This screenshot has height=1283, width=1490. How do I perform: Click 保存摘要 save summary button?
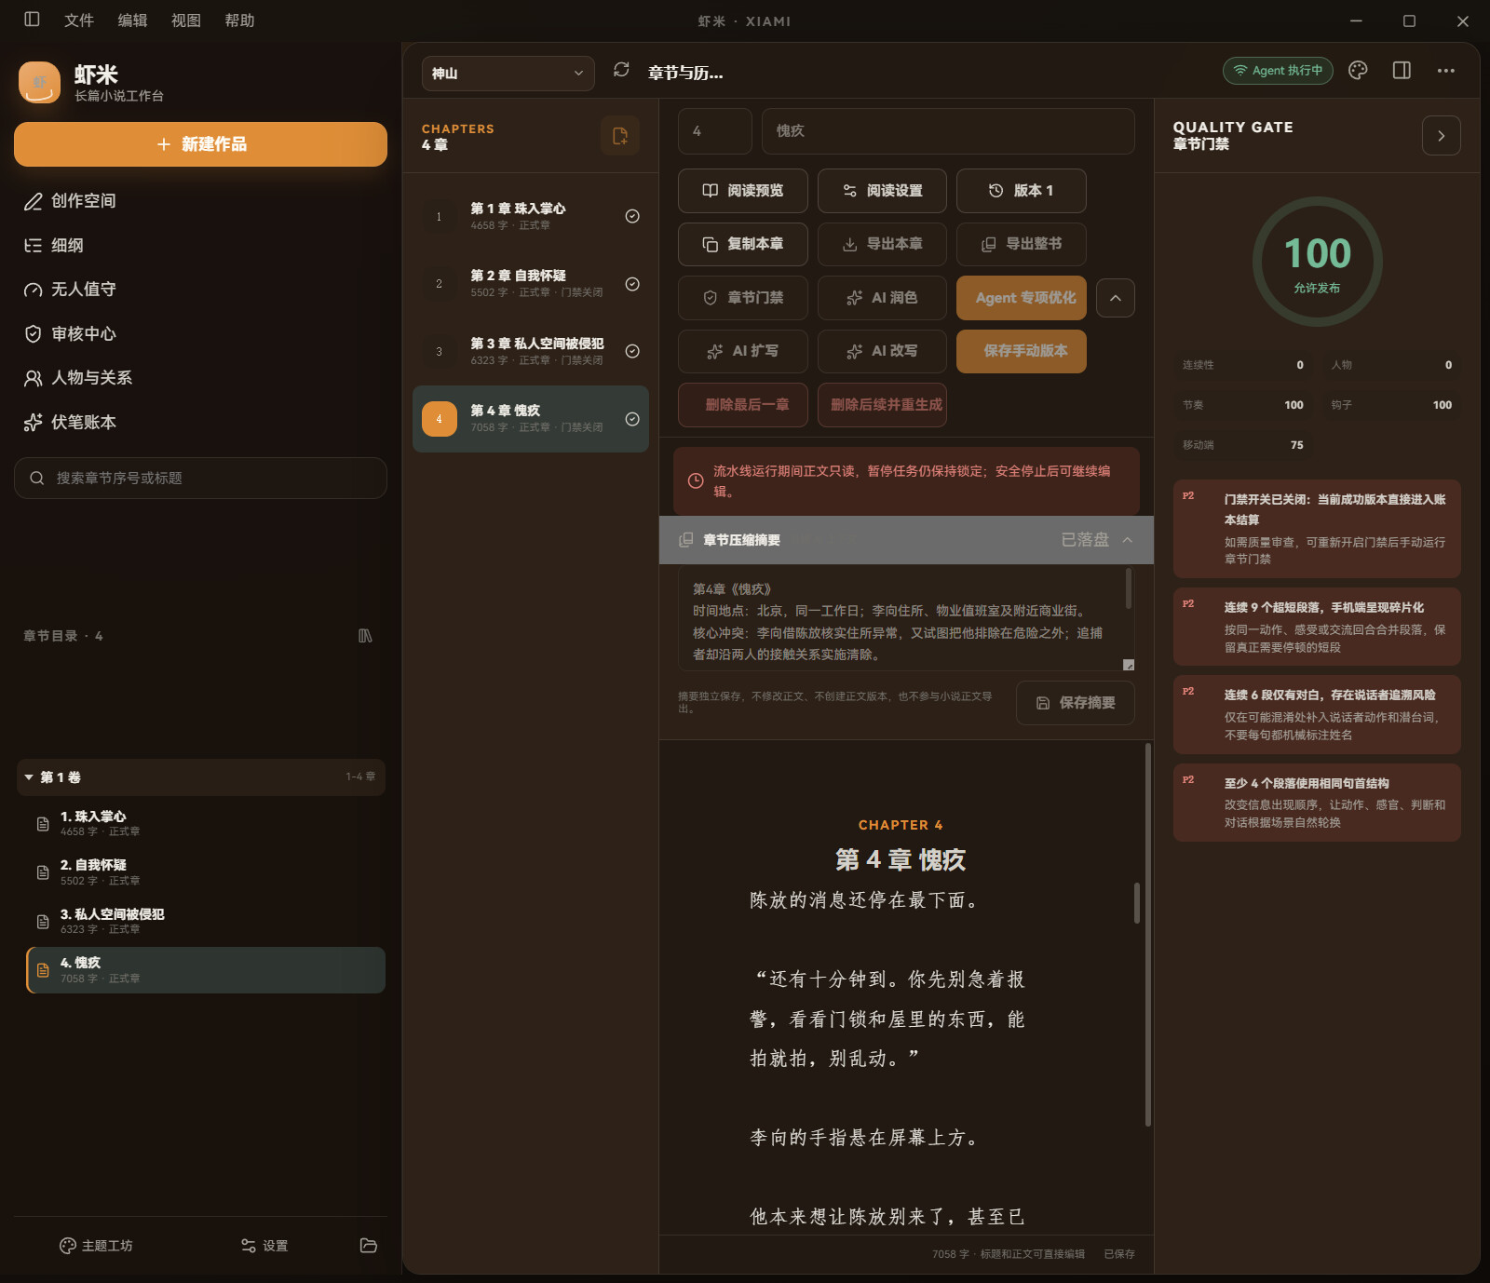pos(1076,703)
